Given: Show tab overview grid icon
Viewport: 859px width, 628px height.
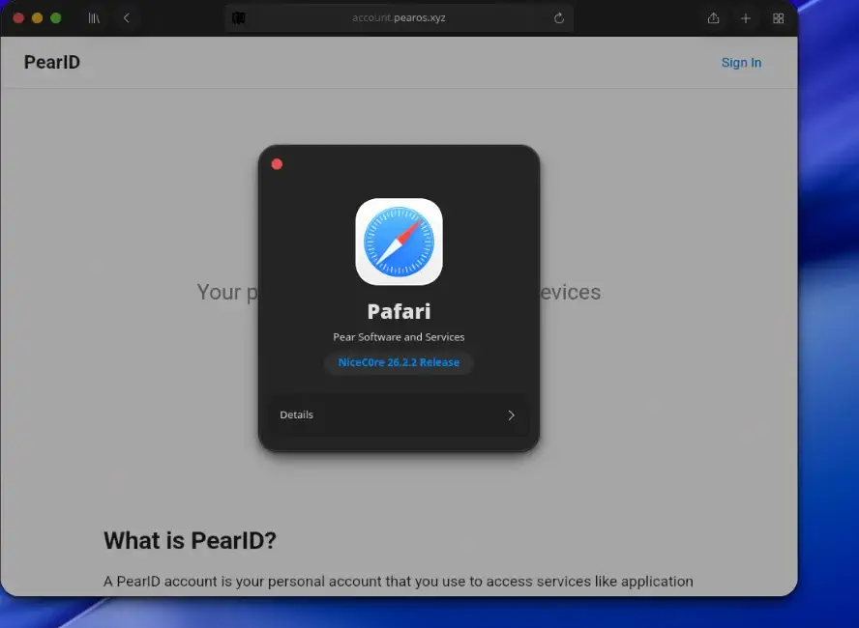Looking at the screenshot, I should 778,18.
